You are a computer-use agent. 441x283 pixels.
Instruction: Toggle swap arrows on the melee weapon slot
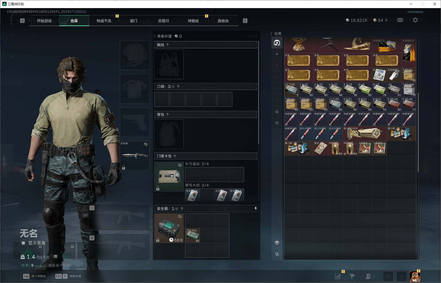pos(146,144)
